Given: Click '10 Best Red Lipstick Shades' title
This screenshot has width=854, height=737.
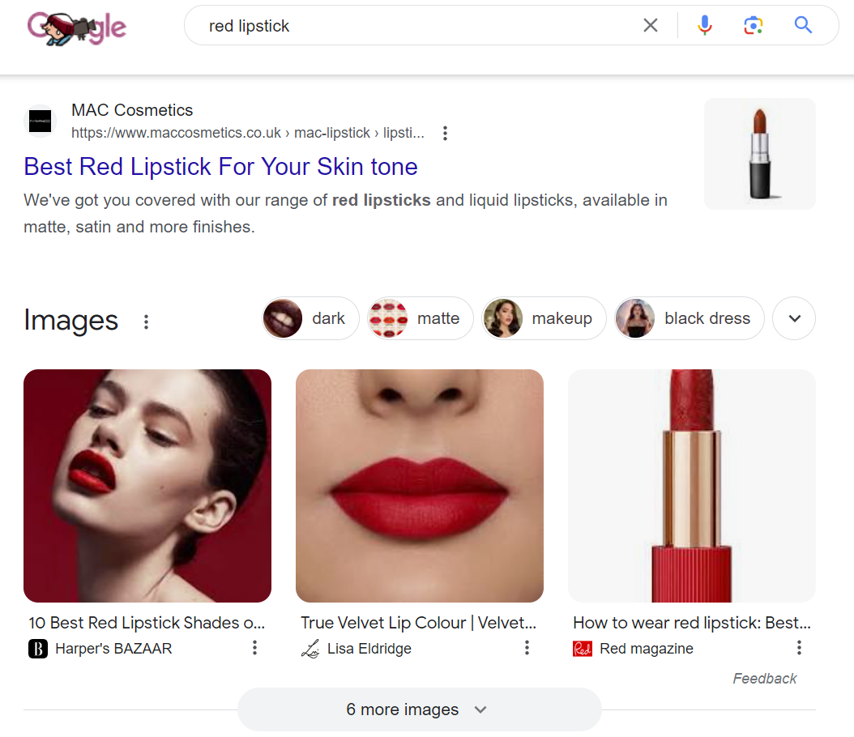Looking at the screenshot, I should (x=147, y=623).
